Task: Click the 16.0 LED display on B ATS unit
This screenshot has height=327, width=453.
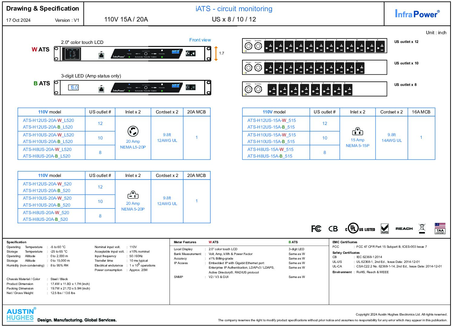Action: click(74, 87)
